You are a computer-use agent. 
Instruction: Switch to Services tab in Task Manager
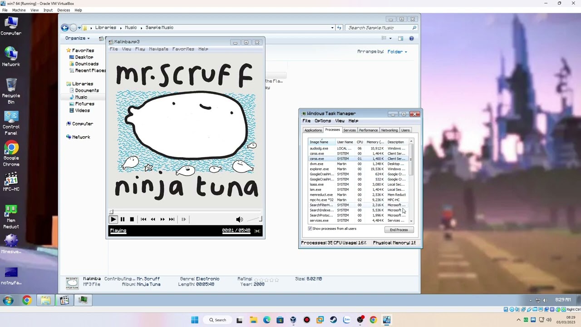pos(350,130)
